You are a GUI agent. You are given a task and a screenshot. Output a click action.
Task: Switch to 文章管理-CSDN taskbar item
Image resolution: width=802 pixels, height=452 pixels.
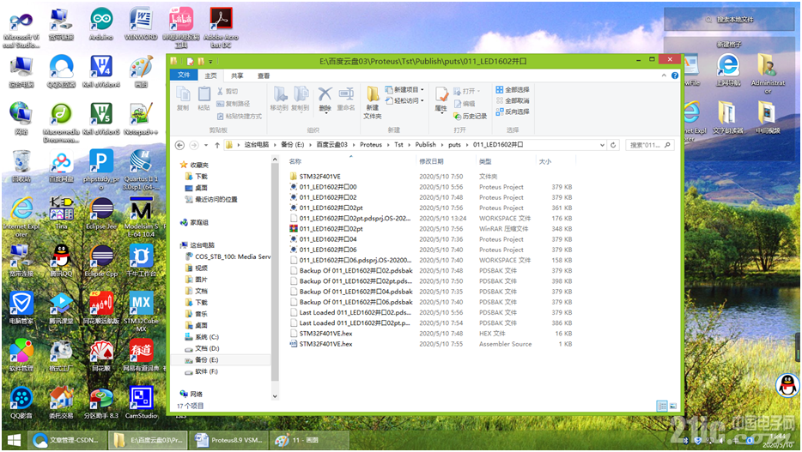tap(68, 440)
